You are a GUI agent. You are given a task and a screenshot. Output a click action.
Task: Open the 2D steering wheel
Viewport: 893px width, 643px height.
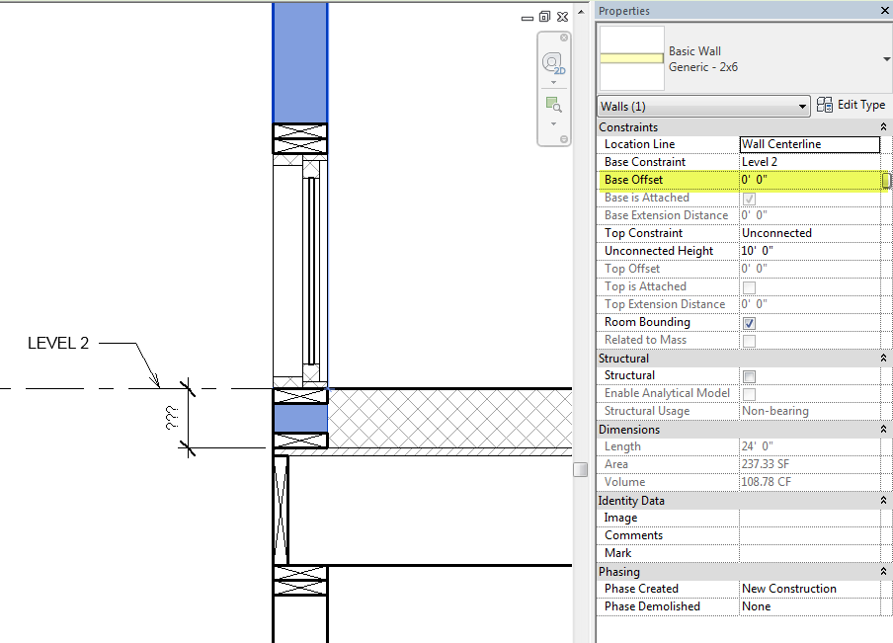pyautogui.click(x=552, y=62)
